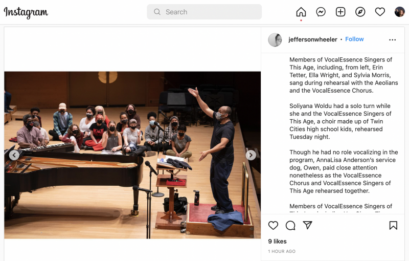Open jeffersonwheeler username profile link
This screenshot has width=409, height=261.
[x=313, y=39]
